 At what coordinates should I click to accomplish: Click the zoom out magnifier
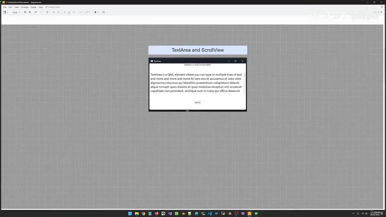tap(30, 12)
